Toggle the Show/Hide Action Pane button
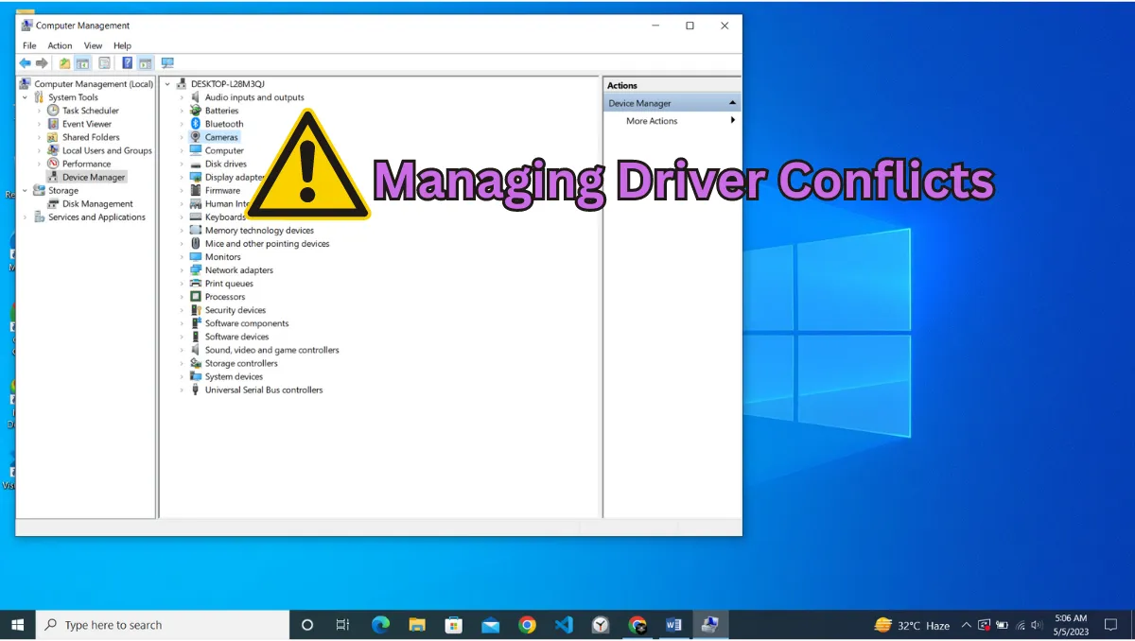This screenshot has width=1135, height=641. [x=145, y=63]
